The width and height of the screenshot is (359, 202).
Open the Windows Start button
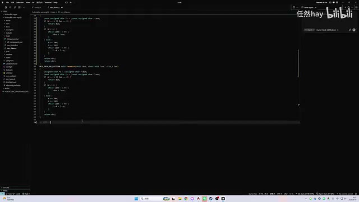point(136,199)
